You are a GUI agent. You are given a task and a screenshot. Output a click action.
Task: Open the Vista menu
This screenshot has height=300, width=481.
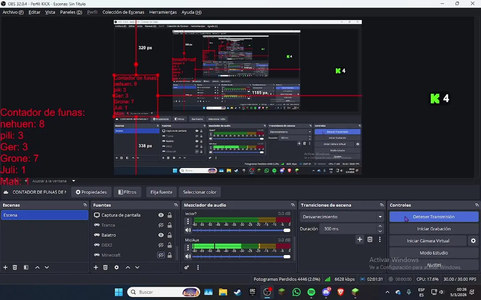(x=50, y=12)
